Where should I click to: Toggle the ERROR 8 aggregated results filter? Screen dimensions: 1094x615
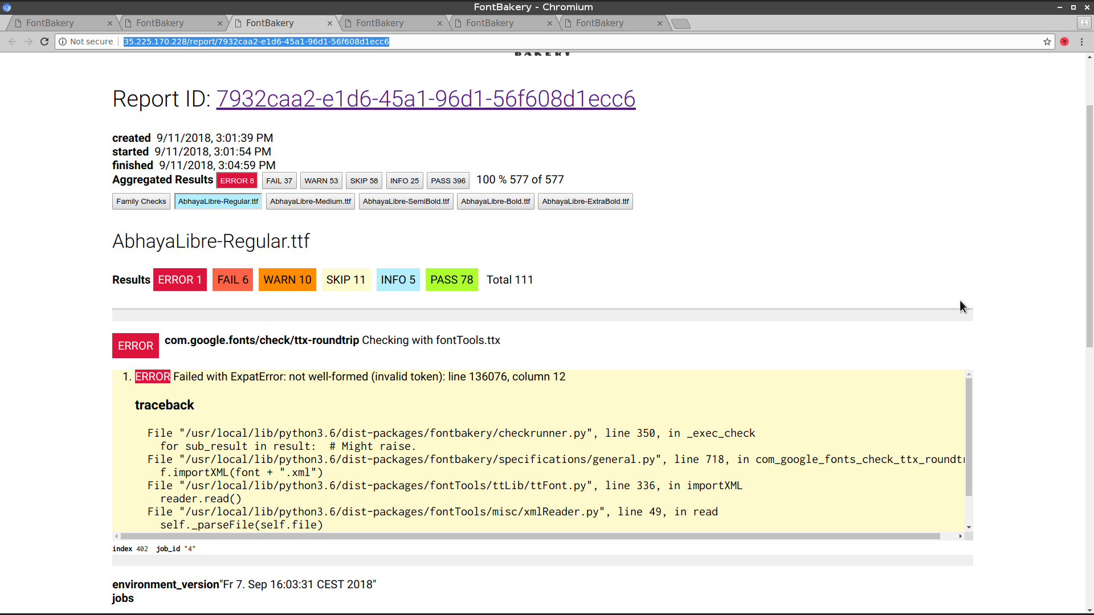[236, 180]
